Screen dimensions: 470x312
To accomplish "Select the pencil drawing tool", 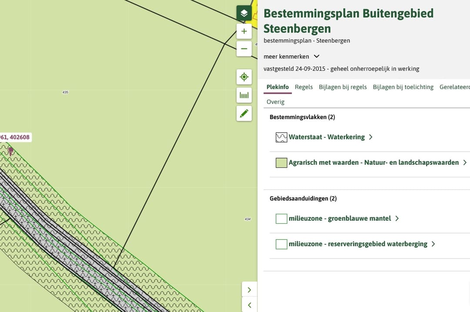I will pos(244,113).
